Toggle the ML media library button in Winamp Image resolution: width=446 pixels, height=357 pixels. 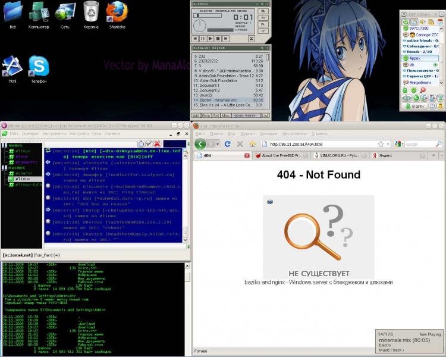point(263,24)
